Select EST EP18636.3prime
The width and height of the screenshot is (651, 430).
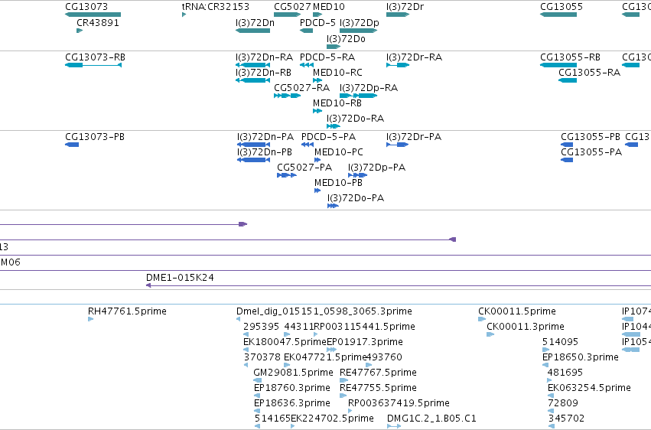coord(257,411)
